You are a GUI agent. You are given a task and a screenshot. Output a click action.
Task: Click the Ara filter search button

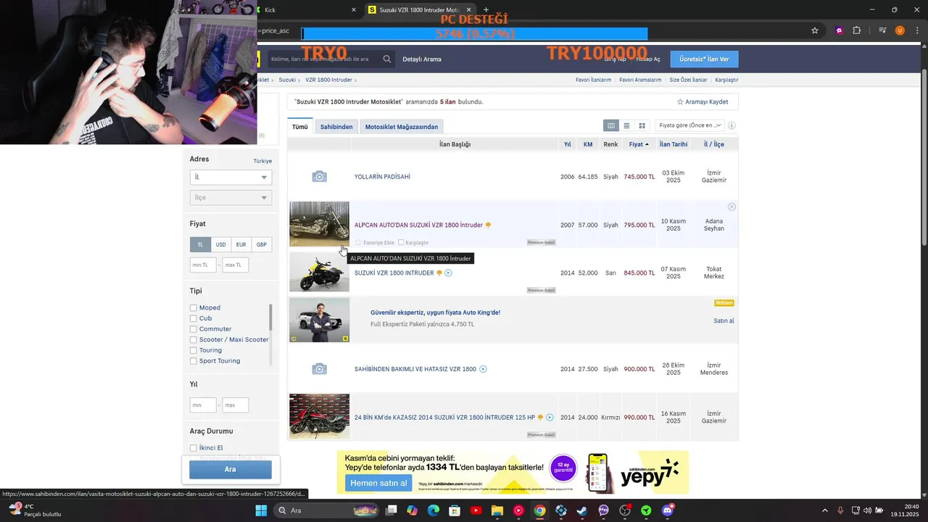[x=231, y=469]
